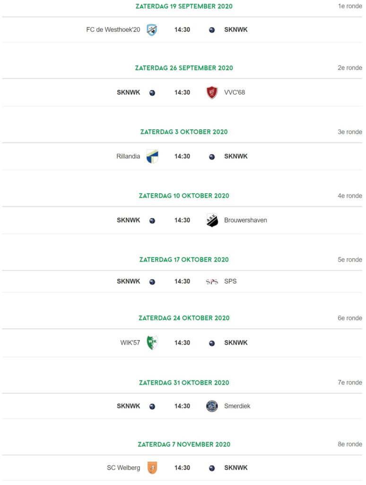Click the SPS club logo
This screenshot has height=485, width=366.
[x=212, y=281]
